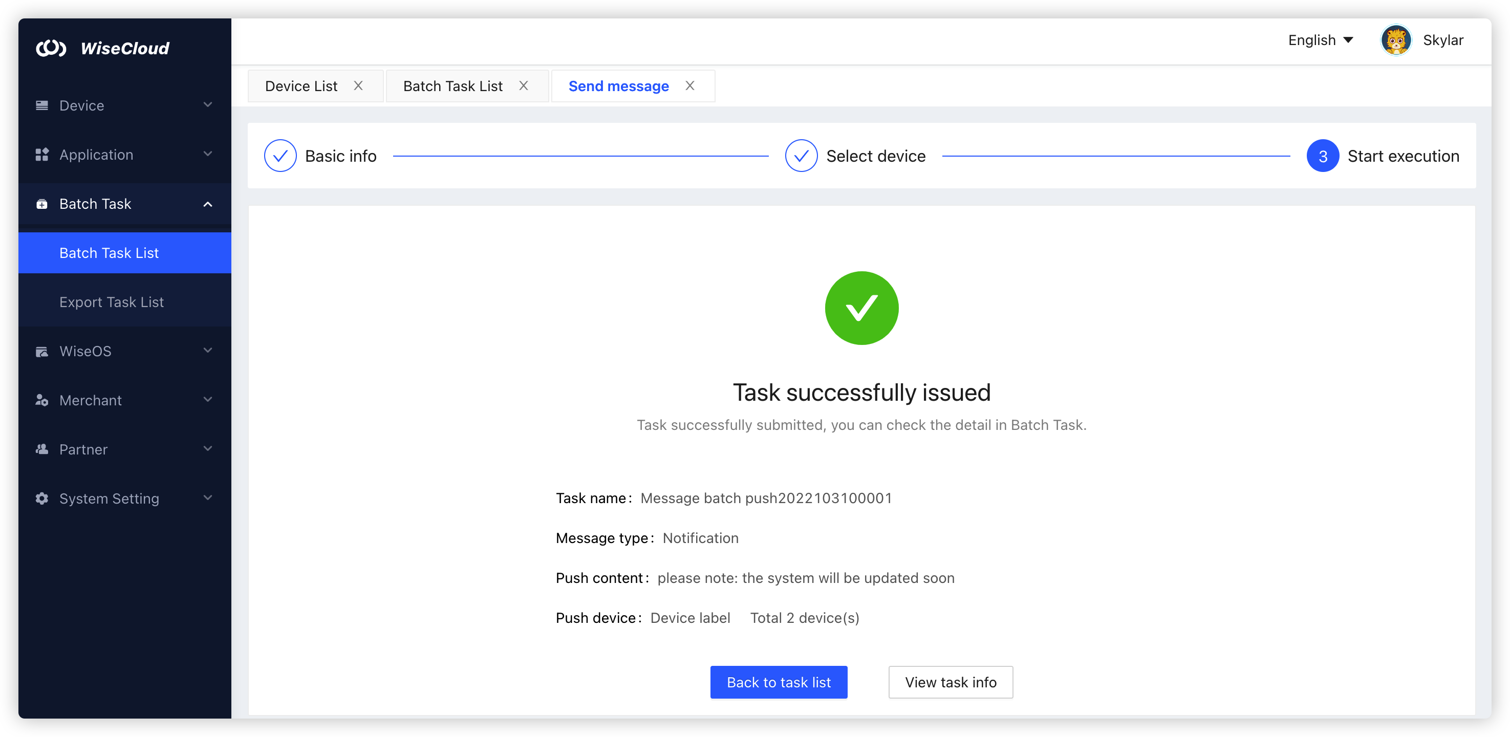1510x737 pixels.
Task: Click View task info button
Action: tap(950, 682)
